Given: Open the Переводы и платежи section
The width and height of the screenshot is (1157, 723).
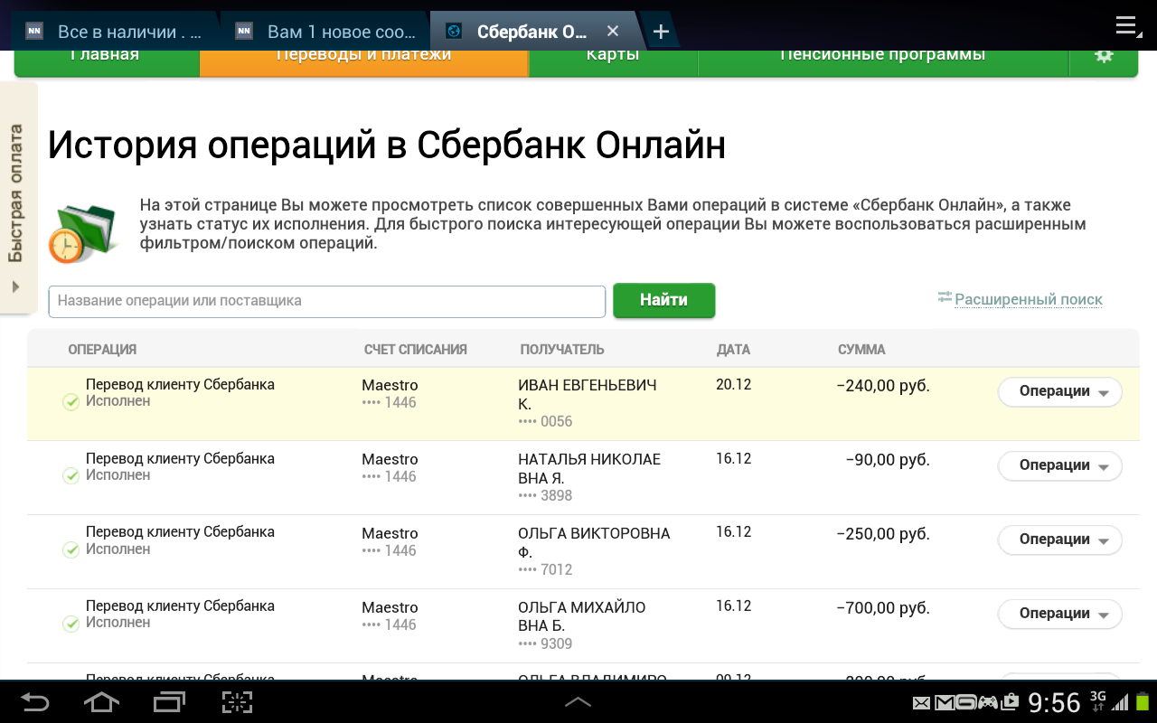Looking at the screenshot, I should (363, 61).
